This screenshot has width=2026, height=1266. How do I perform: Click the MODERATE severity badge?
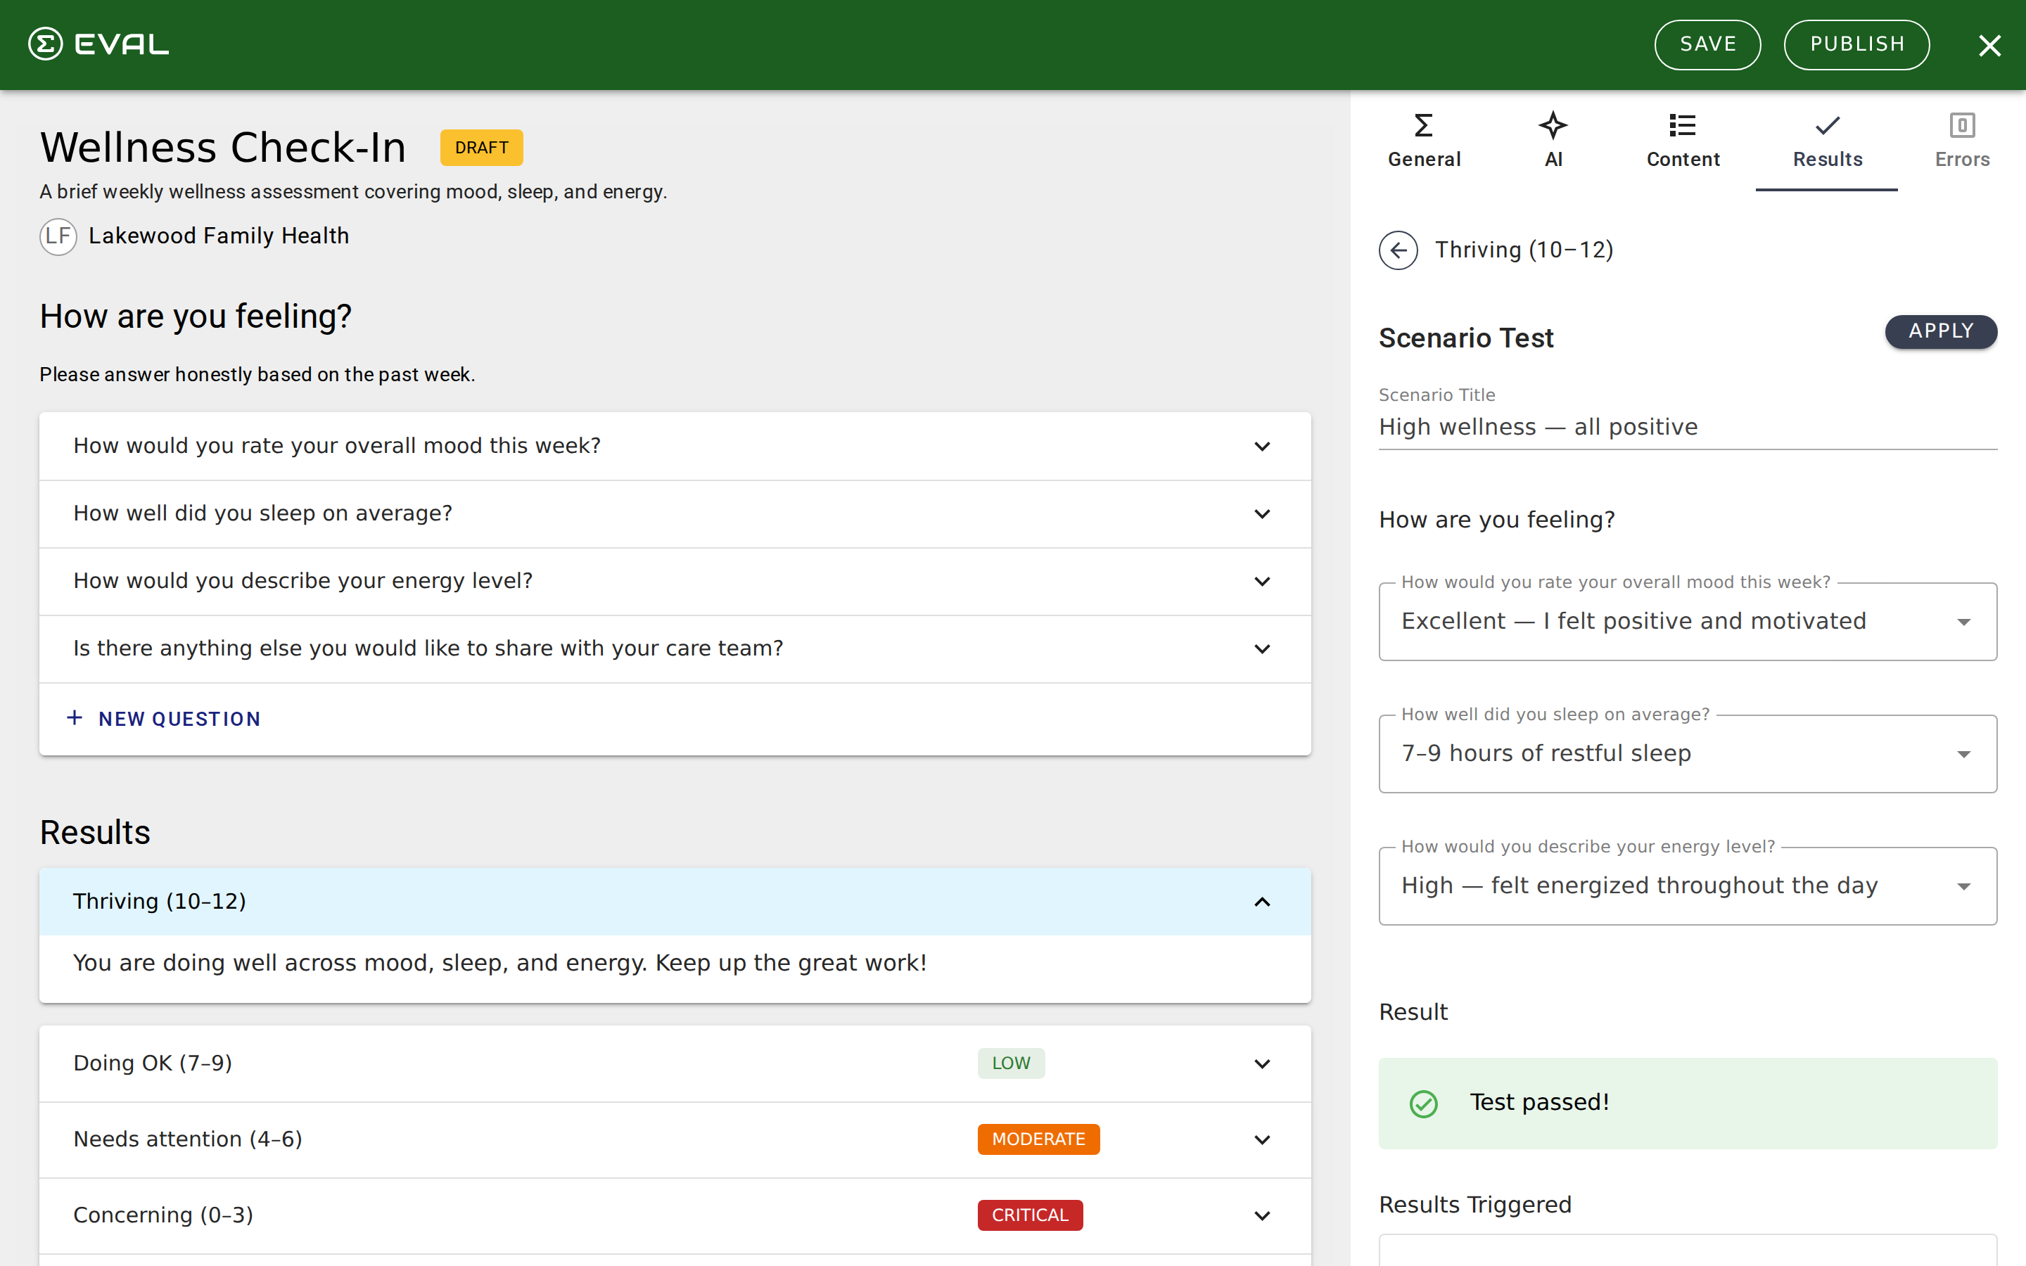coord(1038,1139)
